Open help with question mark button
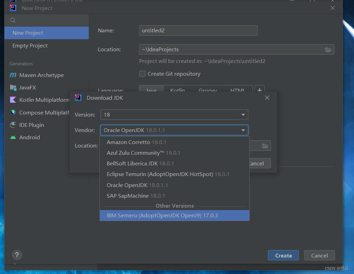Screen dimensions: 354x274 (x=17, y=255)
